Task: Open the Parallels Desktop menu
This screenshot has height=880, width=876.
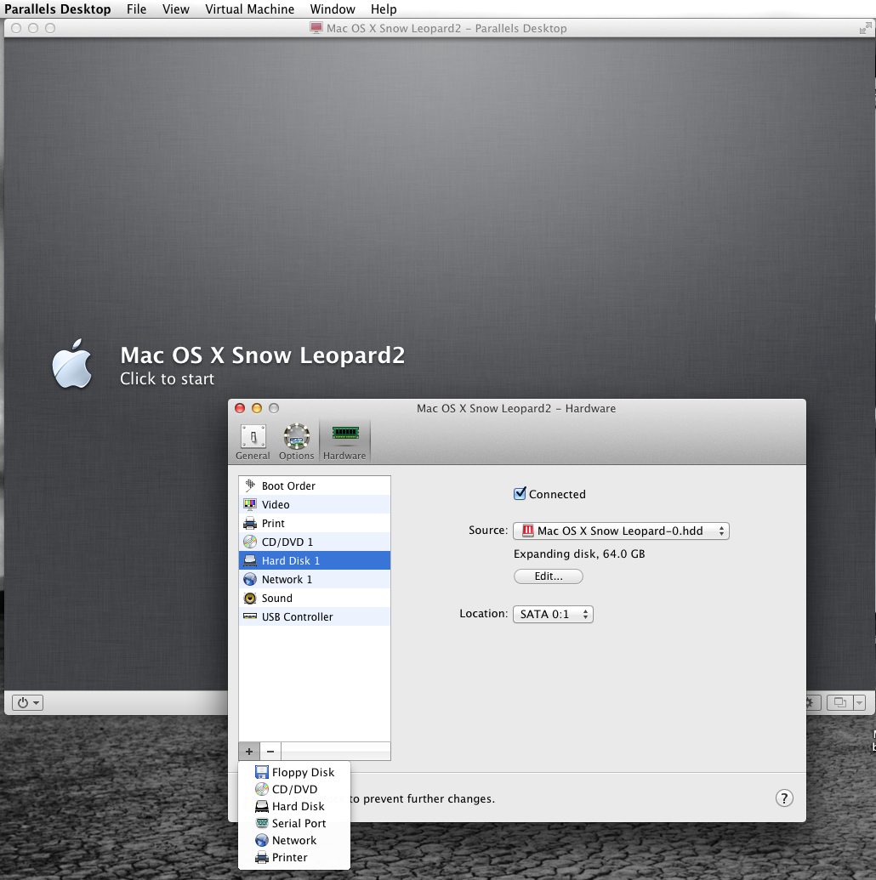Action: 57,9
